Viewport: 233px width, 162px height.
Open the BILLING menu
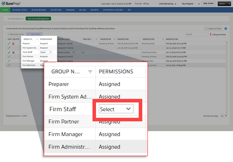(x=83, y=10)
